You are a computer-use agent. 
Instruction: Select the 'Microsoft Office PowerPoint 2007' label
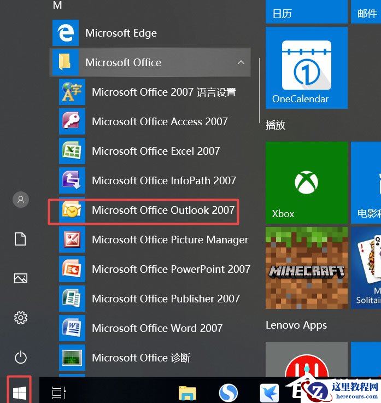coord(171,270)
